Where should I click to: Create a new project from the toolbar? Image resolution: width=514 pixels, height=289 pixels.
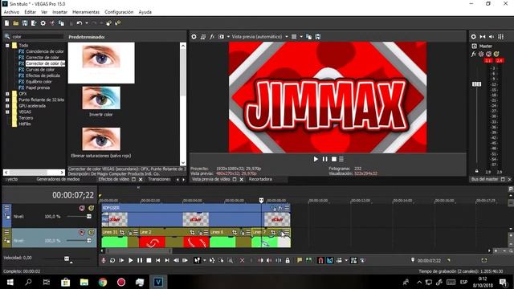coord(6,23)
